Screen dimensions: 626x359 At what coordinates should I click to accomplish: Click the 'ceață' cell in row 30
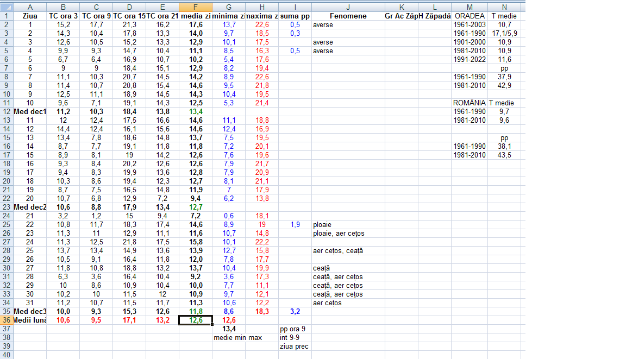348,268
